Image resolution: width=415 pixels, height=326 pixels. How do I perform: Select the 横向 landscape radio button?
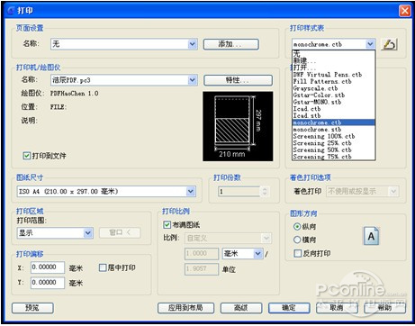click(297, 240)
